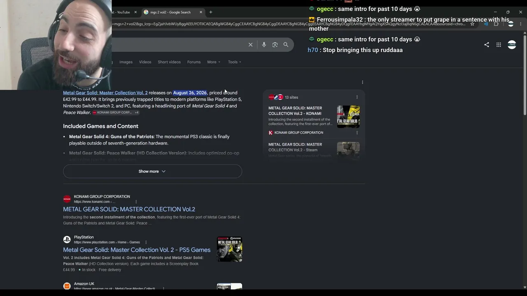The width and height of the screenshot is (527, 296).
Task: Submit search with the magnifier icon
Action: [x=286, y=45]
